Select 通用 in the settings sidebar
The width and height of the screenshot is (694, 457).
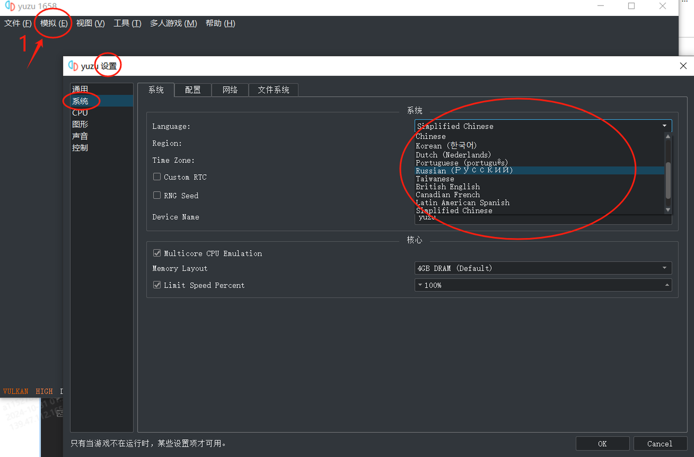102,90
